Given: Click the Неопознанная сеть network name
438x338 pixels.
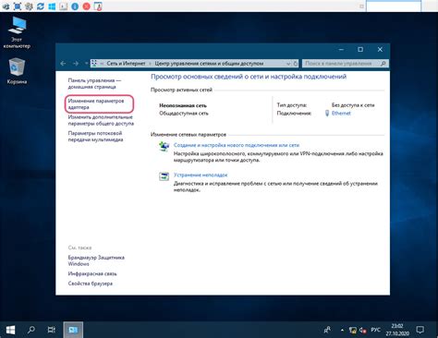Looking at the screenshot, I should coord(183,105).
